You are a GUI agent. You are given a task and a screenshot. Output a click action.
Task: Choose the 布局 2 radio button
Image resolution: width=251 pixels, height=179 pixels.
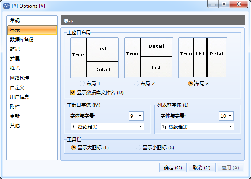pyautogui.click(x=137, y=84)
